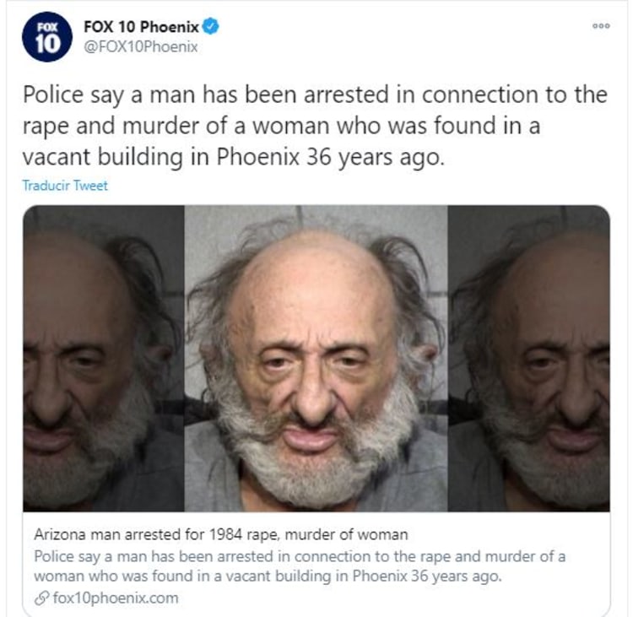Open the FOX 10 profile avatar
Image resolution: width=633 pixels, height=617 pixels.
point(46,37)
